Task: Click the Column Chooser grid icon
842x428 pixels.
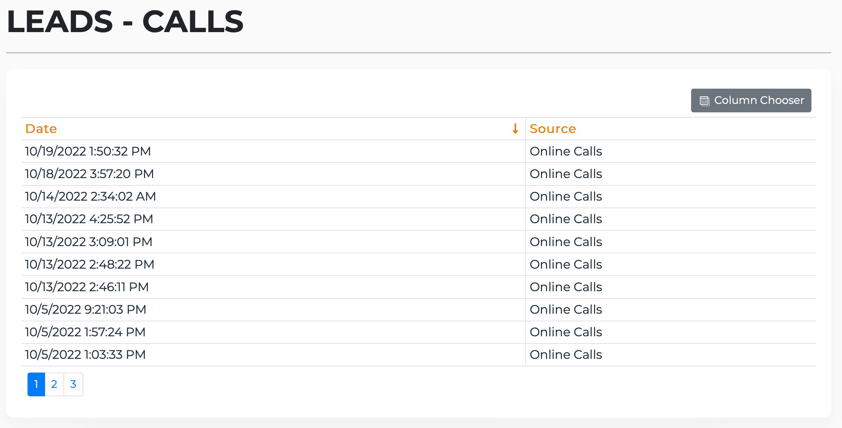Action: coord(704,101)
